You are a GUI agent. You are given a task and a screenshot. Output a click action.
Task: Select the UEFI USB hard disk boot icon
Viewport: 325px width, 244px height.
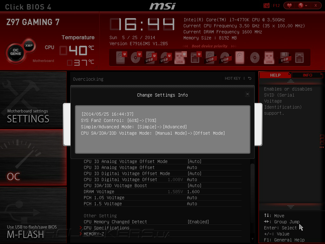point(151,58)
